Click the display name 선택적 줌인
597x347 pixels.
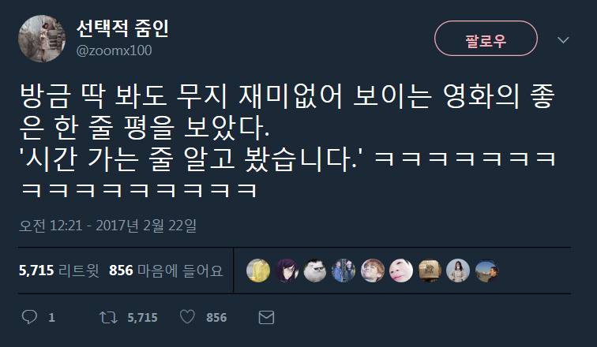point(122,28)
